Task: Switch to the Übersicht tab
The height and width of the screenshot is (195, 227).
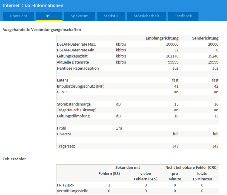Action: tap(18, 16)
